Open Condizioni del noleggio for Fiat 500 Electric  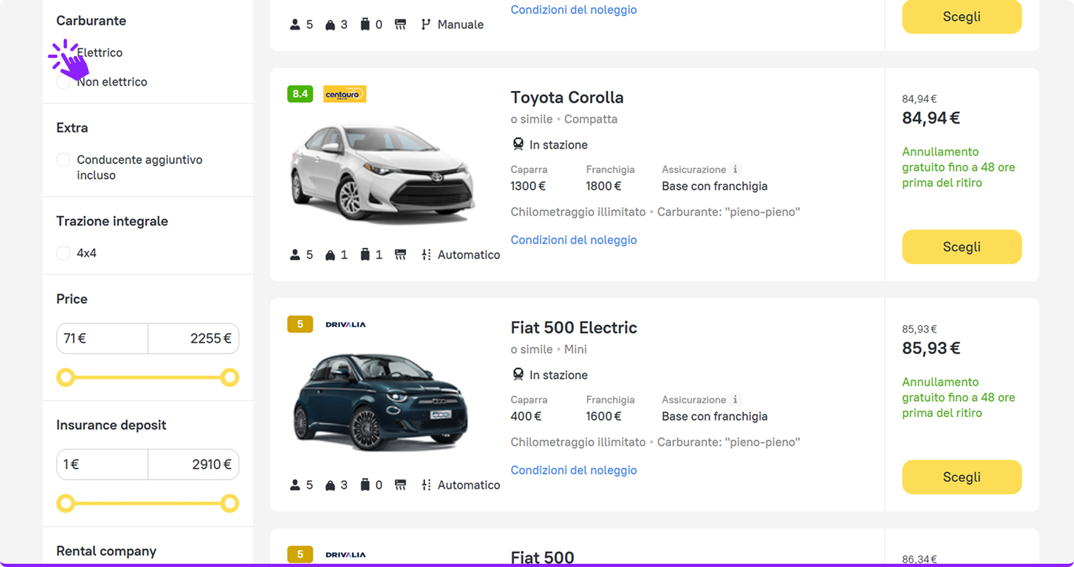point(573,470)
